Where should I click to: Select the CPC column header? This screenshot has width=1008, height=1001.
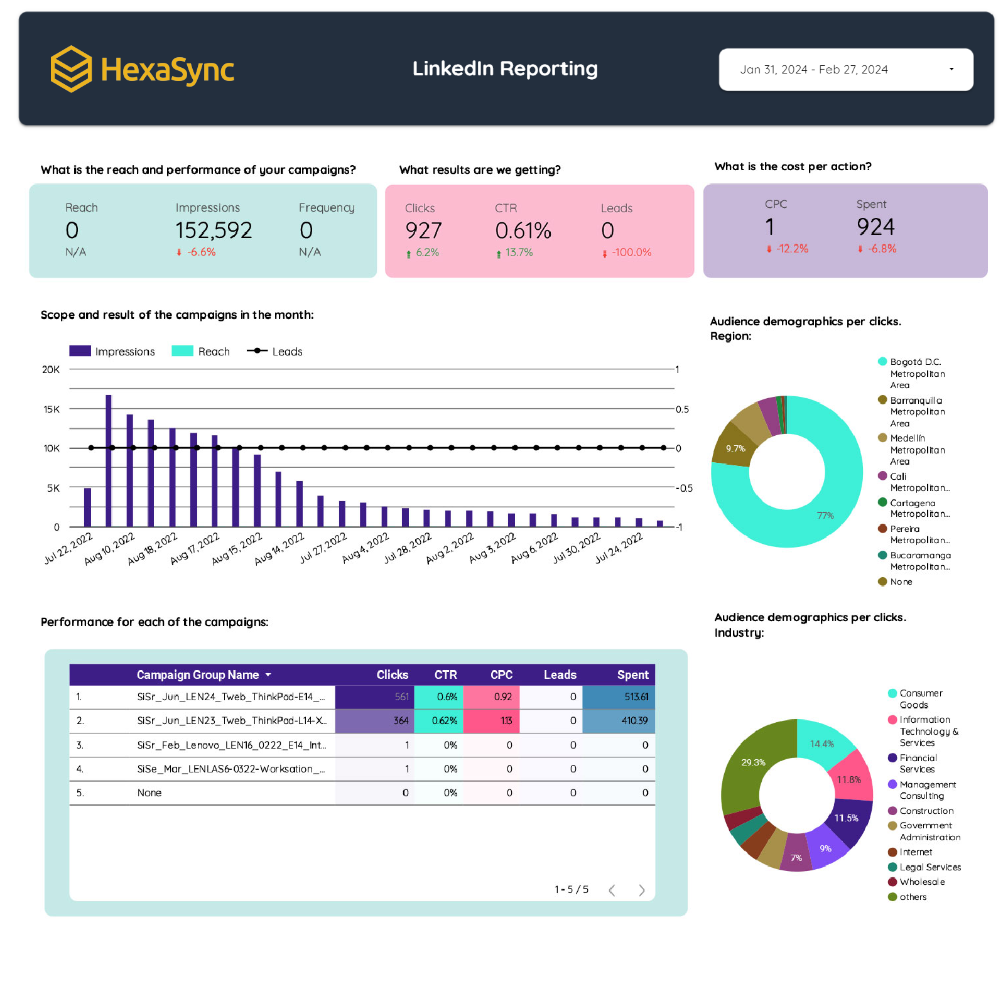(501, 675)
